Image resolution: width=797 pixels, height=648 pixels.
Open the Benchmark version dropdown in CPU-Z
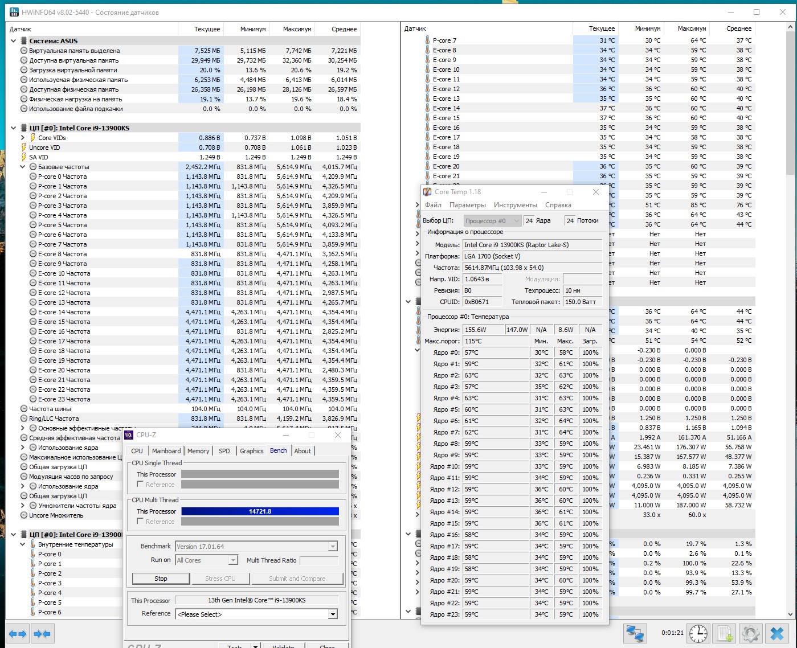(333, 547)
